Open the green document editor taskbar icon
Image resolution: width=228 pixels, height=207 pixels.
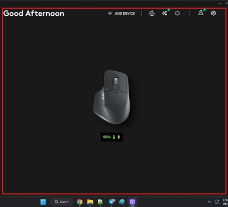click(100, 202)
